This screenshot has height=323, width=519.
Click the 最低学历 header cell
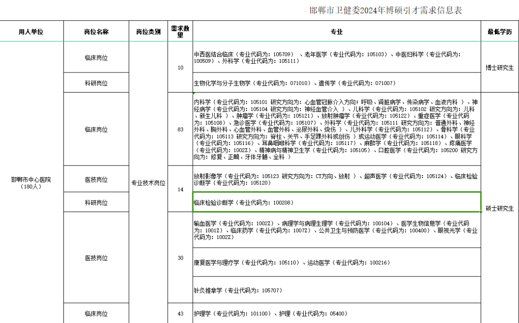coord(500,32)
